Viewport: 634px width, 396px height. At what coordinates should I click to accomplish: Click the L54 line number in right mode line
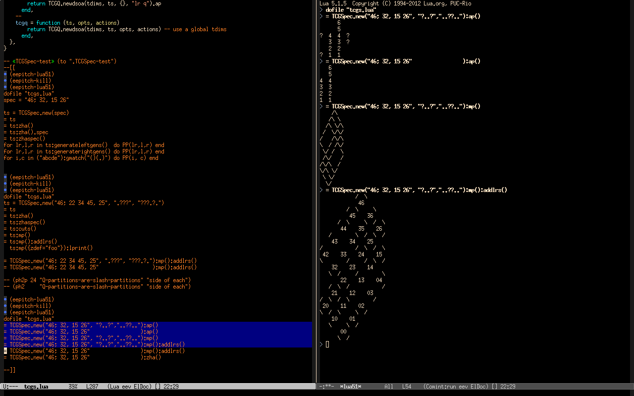click(407, 387)
